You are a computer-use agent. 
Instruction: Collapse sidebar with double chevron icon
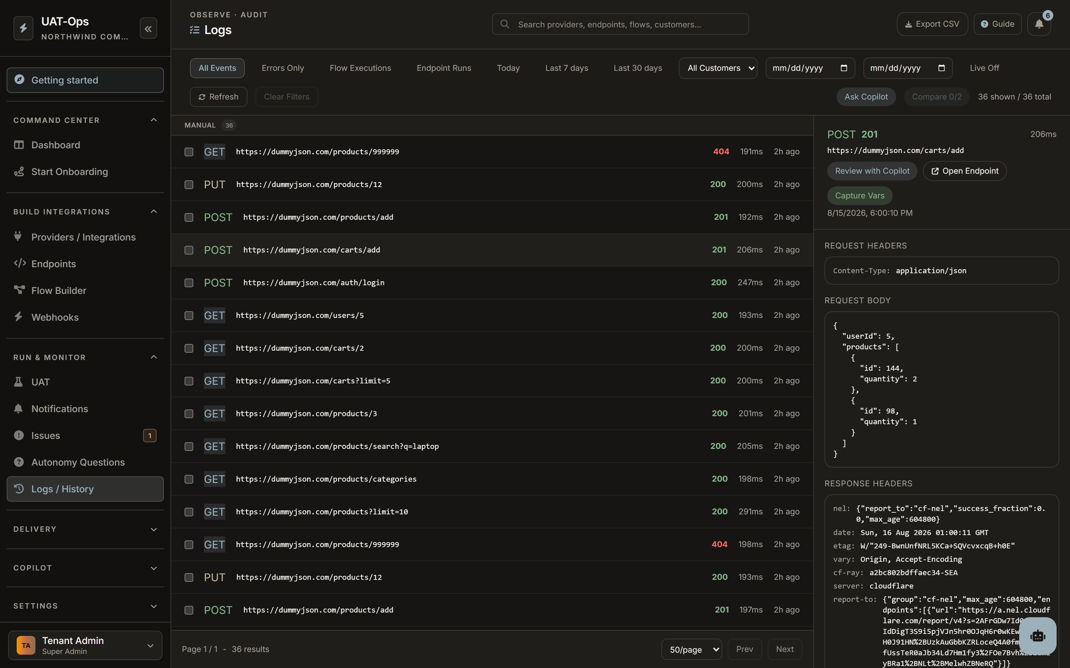148,29
